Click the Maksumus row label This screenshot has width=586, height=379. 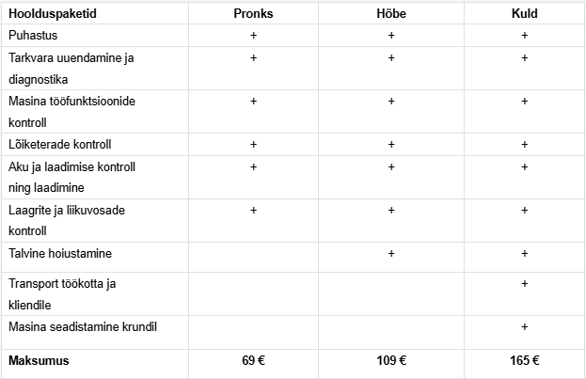click(x=39, y=360)
